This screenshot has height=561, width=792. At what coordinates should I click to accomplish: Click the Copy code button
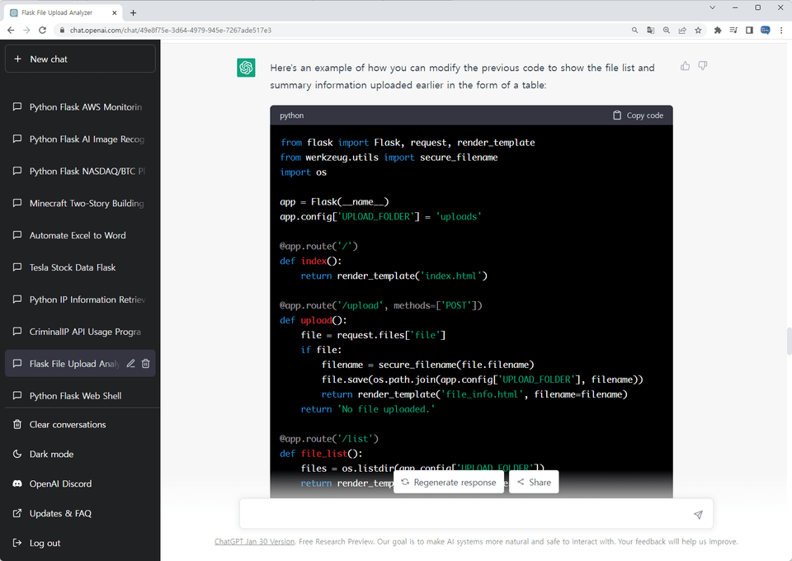pos(638,115)
